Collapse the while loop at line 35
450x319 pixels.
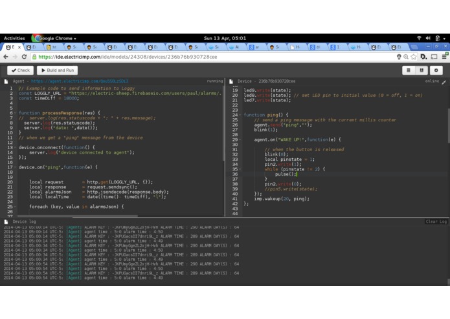240,169
